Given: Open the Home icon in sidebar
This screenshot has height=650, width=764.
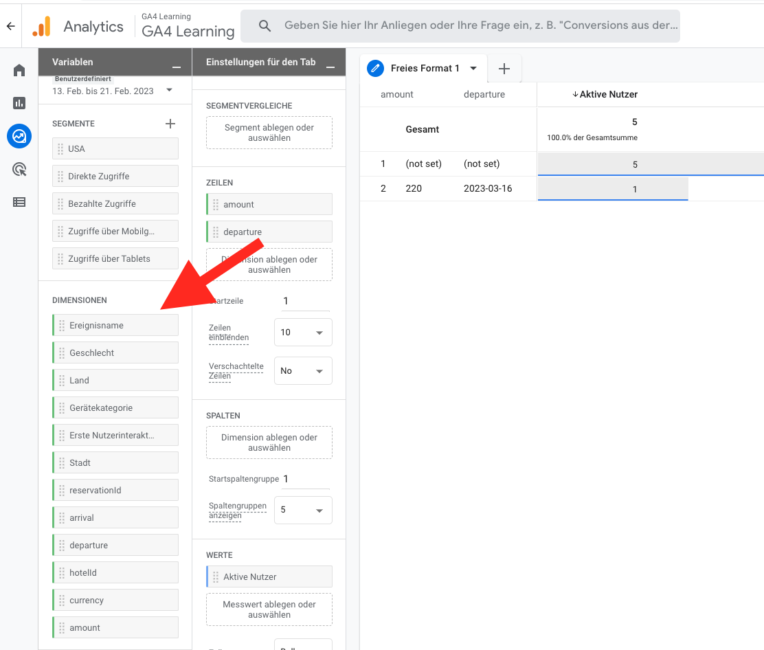Looking at the screenshot, I should tap(19, 71).
